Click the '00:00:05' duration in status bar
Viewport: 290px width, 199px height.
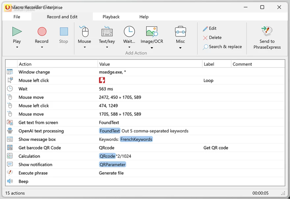(260, 193)
